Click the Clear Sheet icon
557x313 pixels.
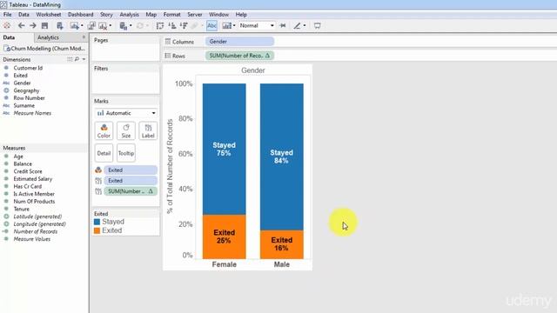pyautogui.click(x=103, y=25)
